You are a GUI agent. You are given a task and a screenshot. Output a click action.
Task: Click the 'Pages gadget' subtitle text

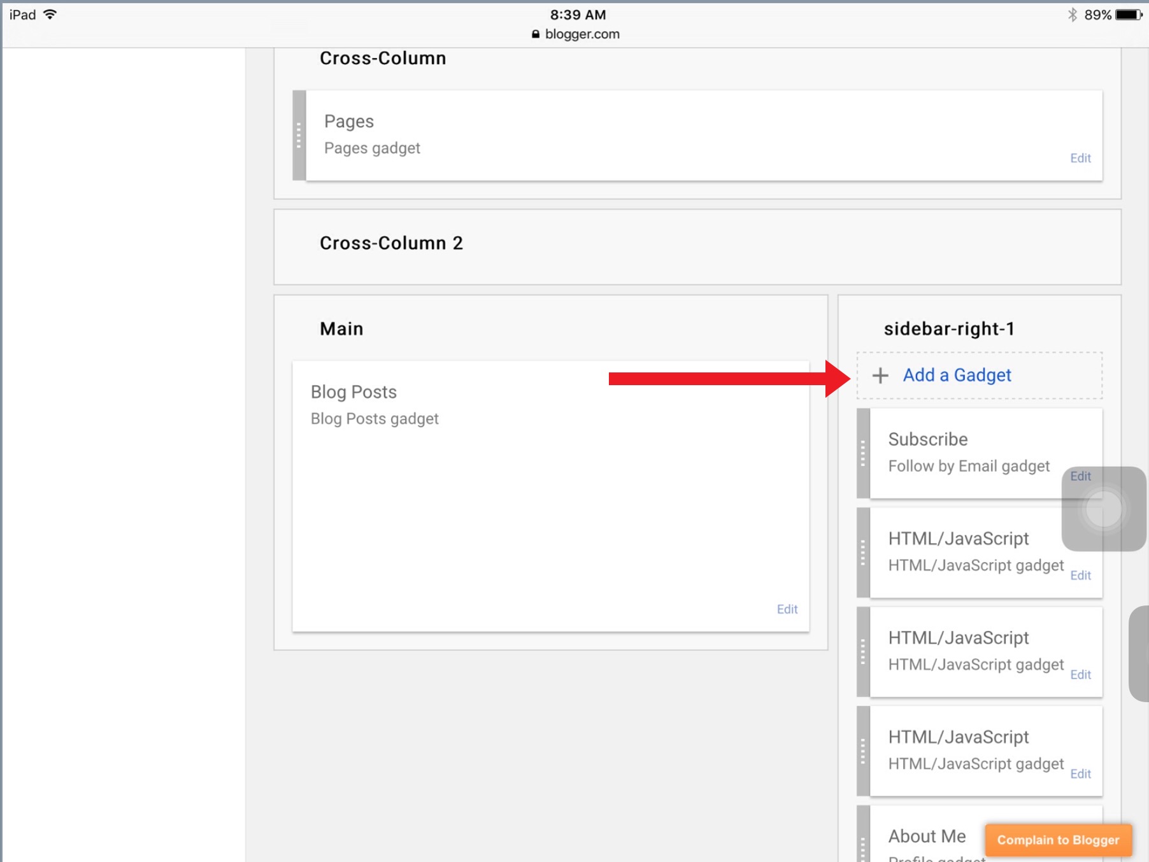tap(372, 148)
